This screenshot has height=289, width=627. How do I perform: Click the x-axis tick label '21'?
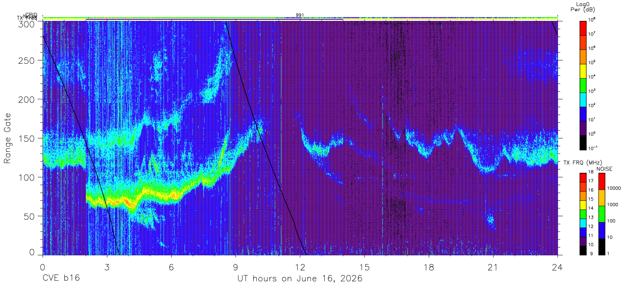[493, 267]
